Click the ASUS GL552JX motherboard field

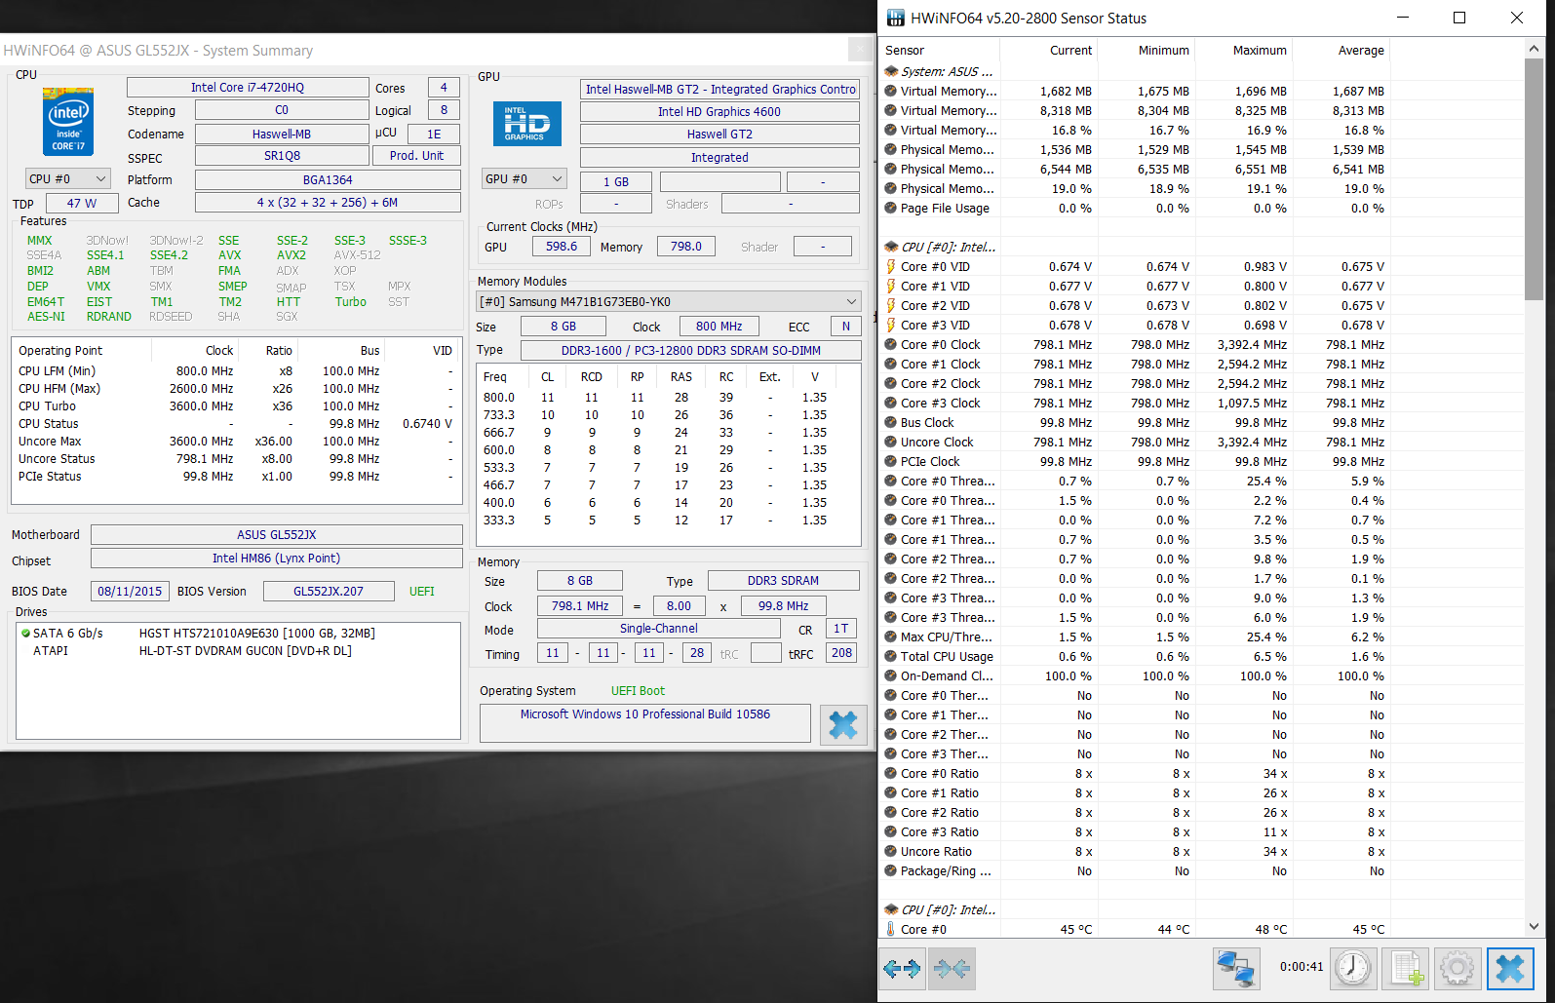(277, 534)
